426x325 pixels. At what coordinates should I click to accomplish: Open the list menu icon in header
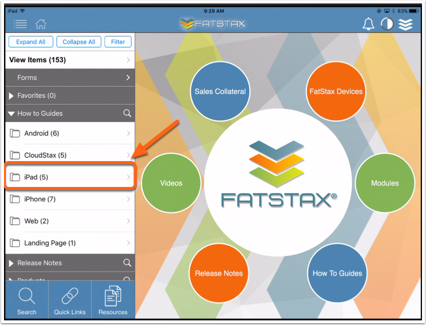20,24
